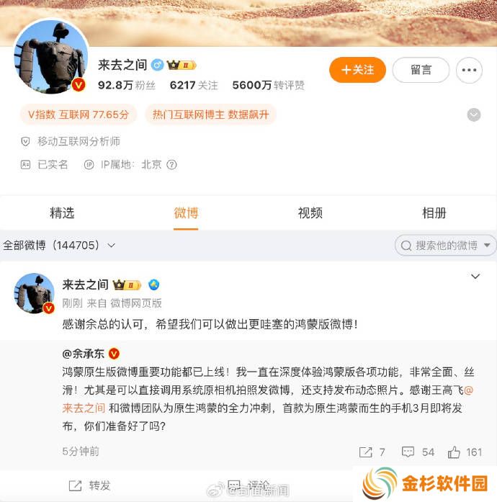Screen dimensions: 497x502
Task: Click the 搜索他的微博 search field
Action: pos(445,245)
